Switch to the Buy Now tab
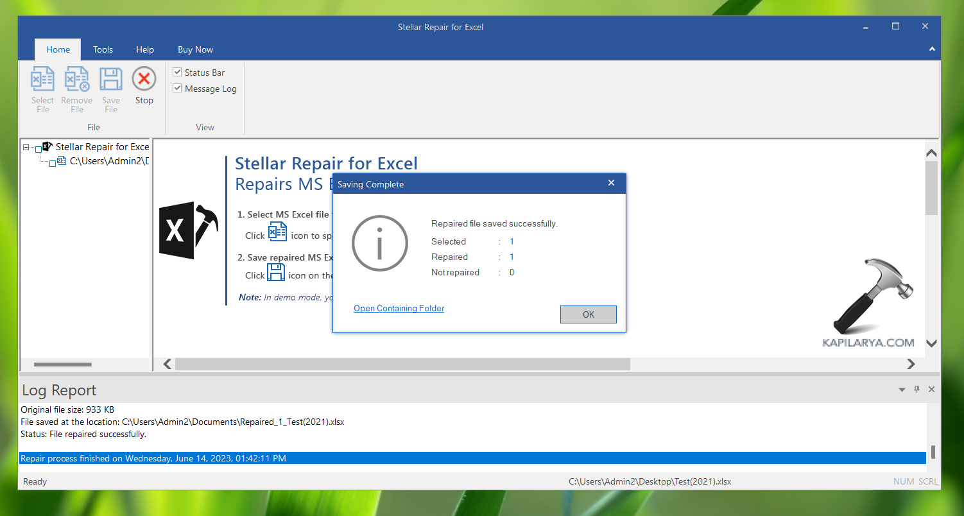 pyautogui.click(x=195, y=49)
